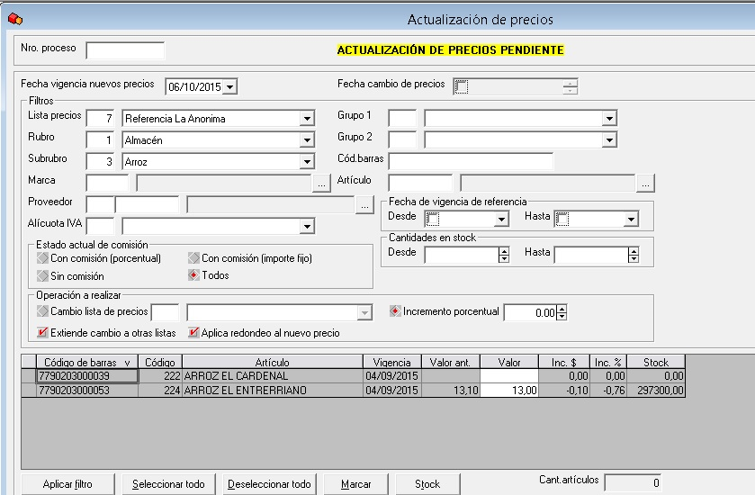The height and width of the screenshot is (495, 755).
Task: Open the Artículo lookup ellipsis button
Action: (x=645, y=184)
